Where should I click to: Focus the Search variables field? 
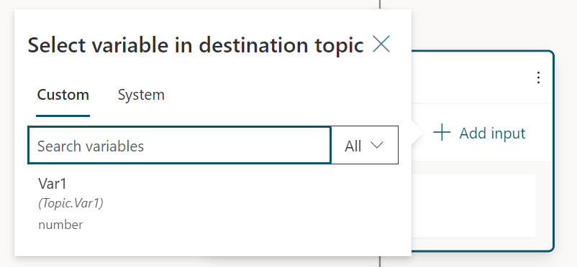point(180,146)
